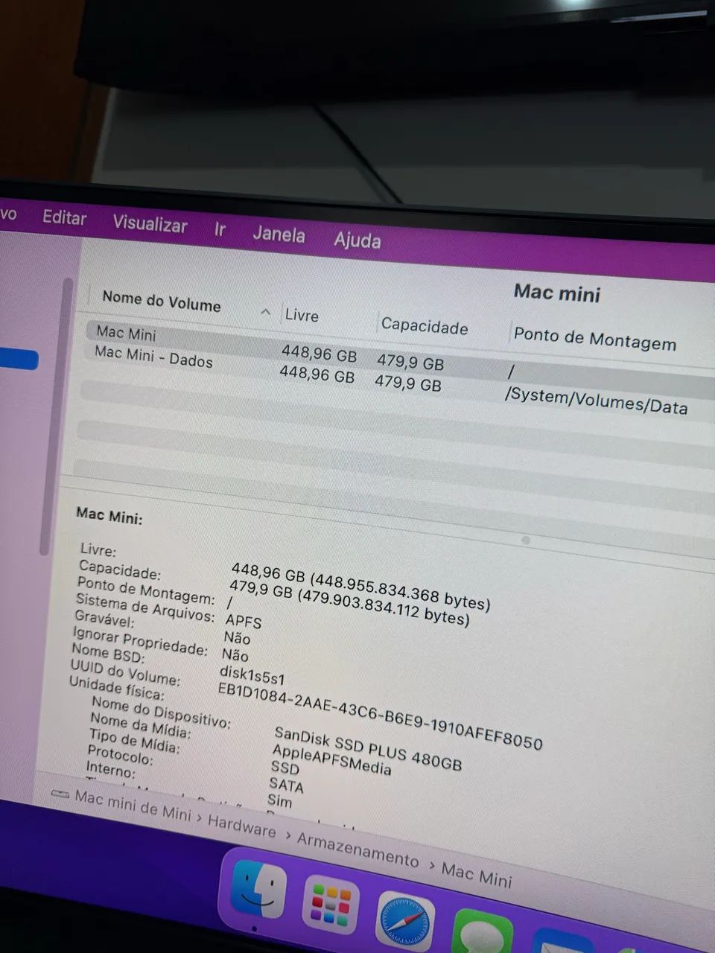Open Launchpad from the Dock
715x953 pixels.
coord(331,905)
